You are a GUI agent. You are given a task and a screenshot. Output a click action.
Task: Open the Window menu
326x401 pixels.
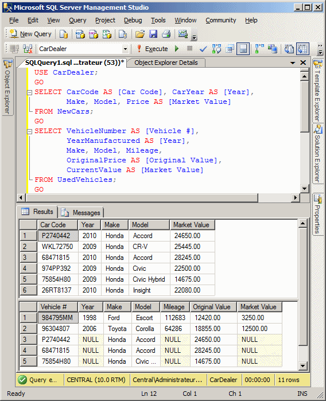coord(185,20)
